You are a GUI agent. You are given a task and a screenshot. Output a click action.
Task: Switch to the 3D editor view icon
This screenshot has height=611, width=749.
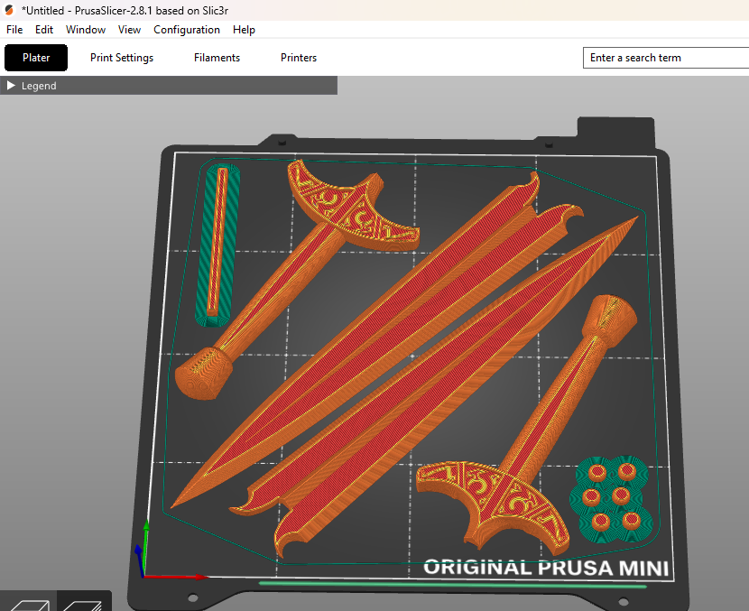(x=29, y=604)
